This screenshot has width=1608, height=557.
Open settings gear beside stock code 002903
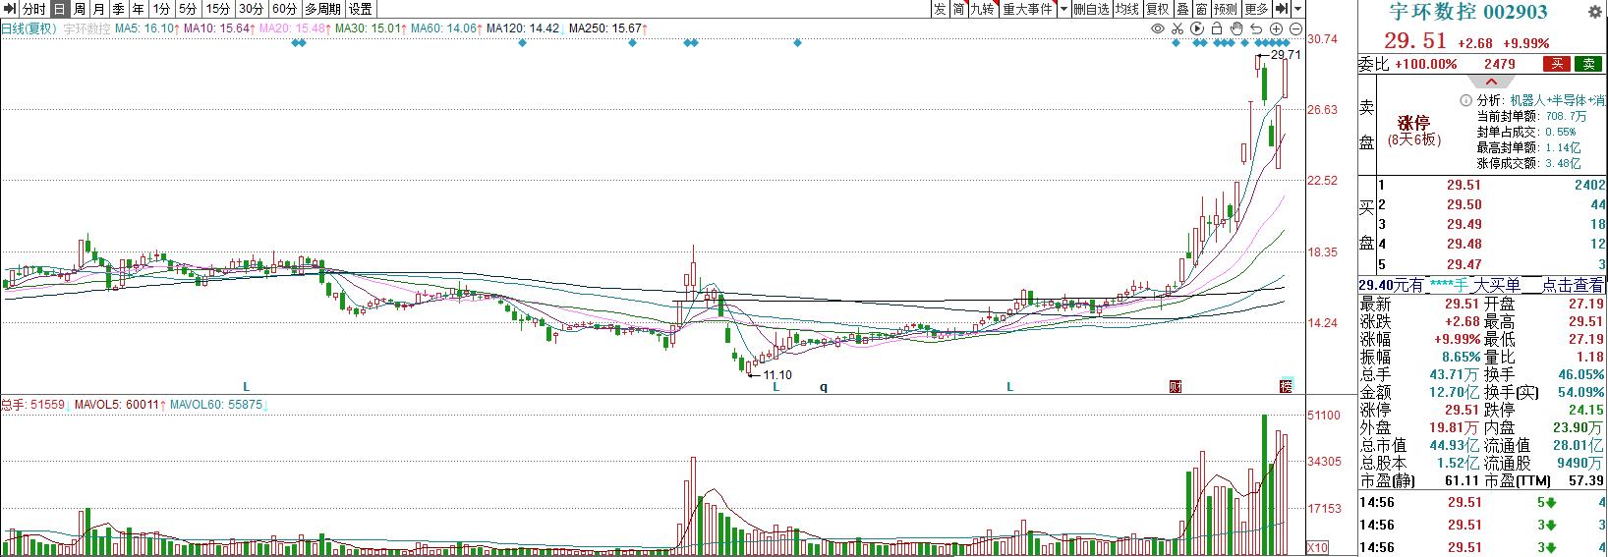pos(1593,12)
